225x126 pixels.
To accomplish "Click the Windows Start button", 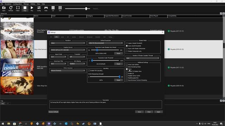I will [x=3, y=124].
